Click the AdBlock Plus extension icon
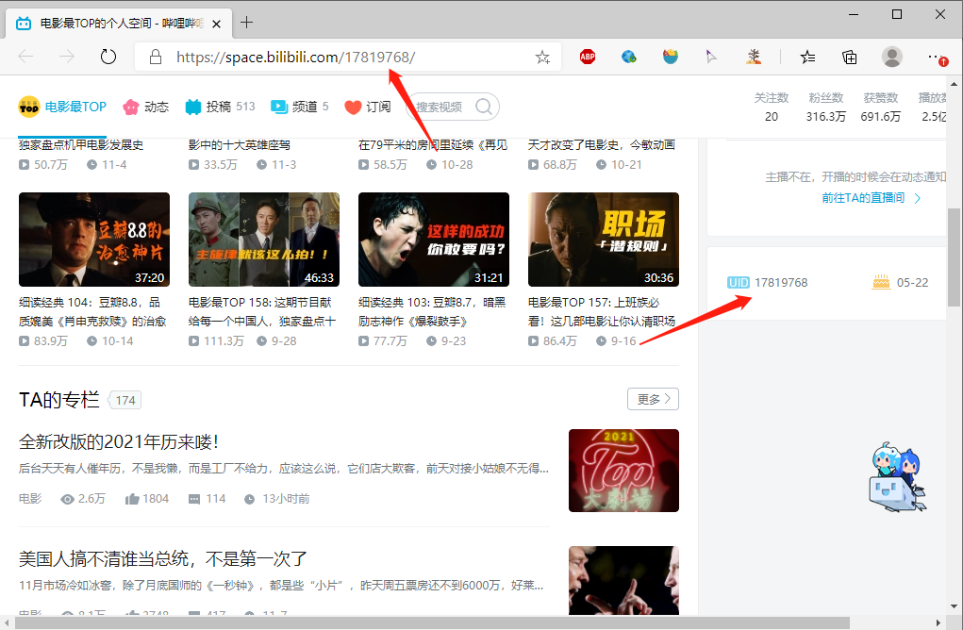Image resolution: width=963 pixels, height=630 pixels. [x=587, y=57]
